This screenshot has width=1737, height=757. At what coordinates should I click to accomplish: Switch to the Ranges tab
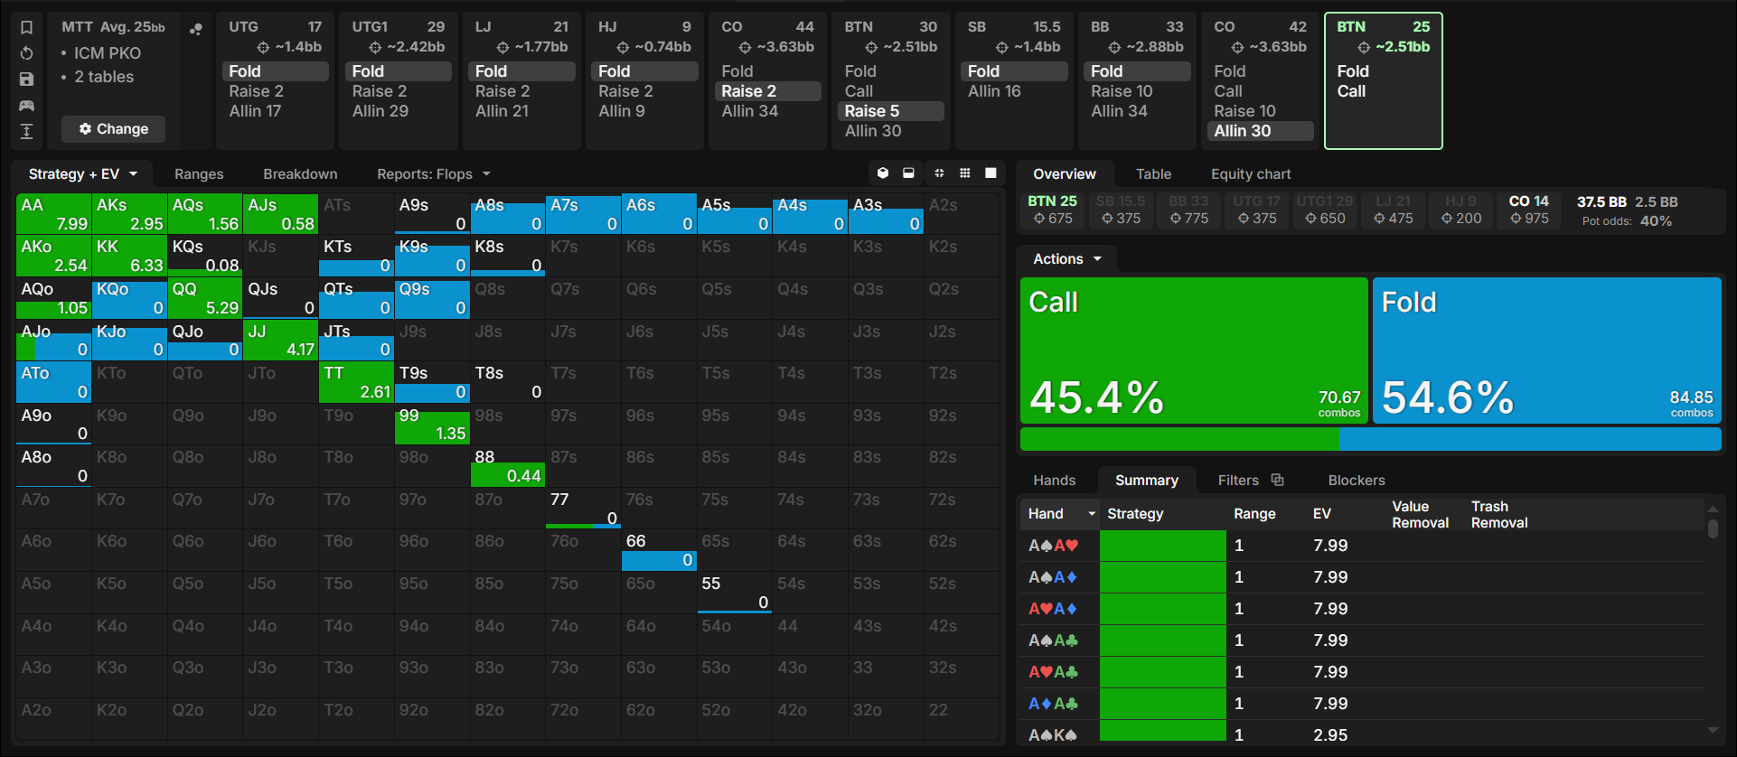(199, 174)
